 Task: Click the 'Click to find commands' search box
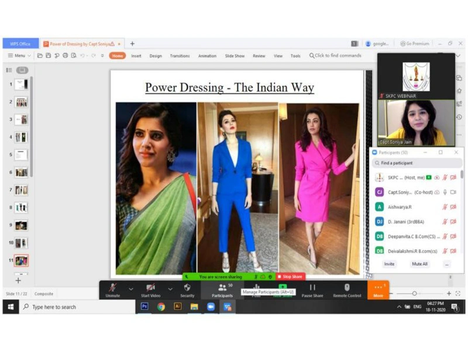(x=335, y=56)
